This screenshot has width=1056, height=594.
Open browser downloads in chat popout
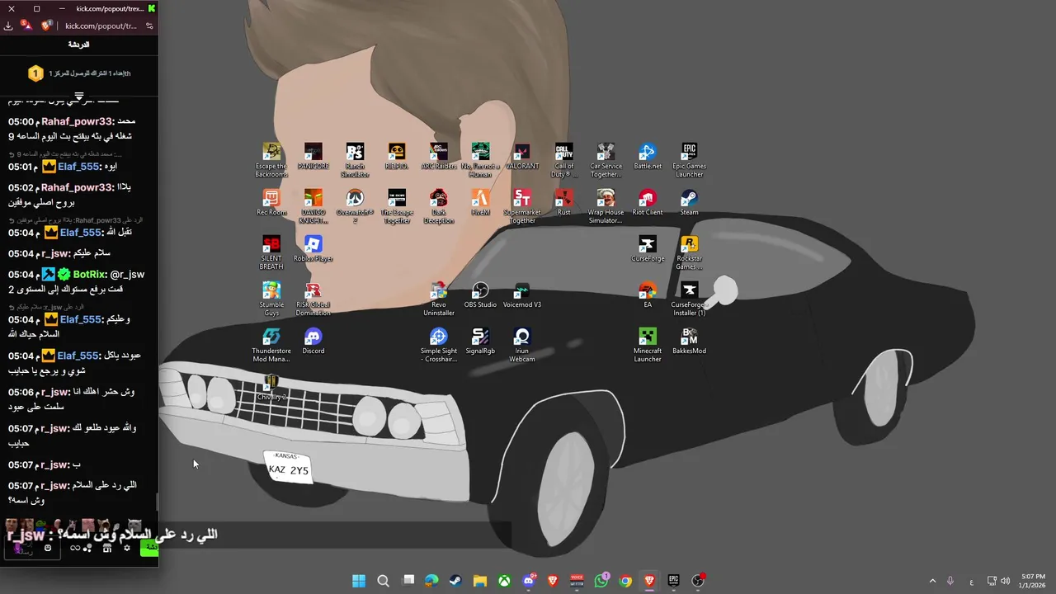8,26
